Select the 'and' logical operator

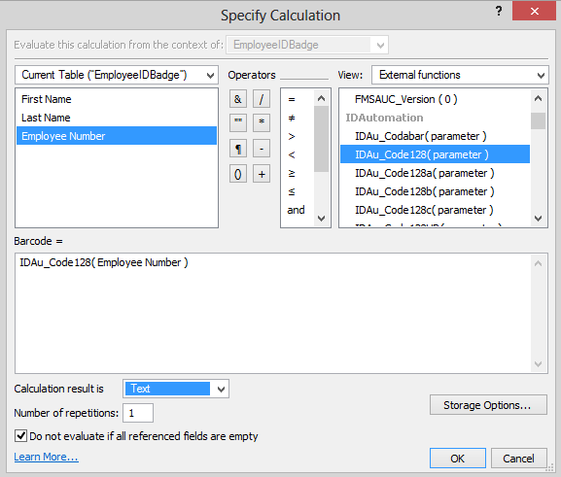296,210
